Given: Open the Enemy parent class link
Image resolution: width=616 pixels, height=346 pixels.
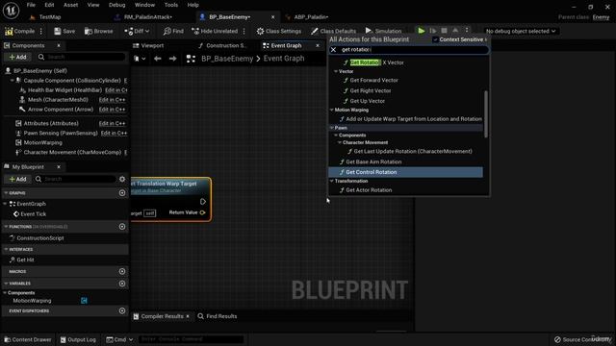Looking at the screenshot, I should tap(601, 17).
